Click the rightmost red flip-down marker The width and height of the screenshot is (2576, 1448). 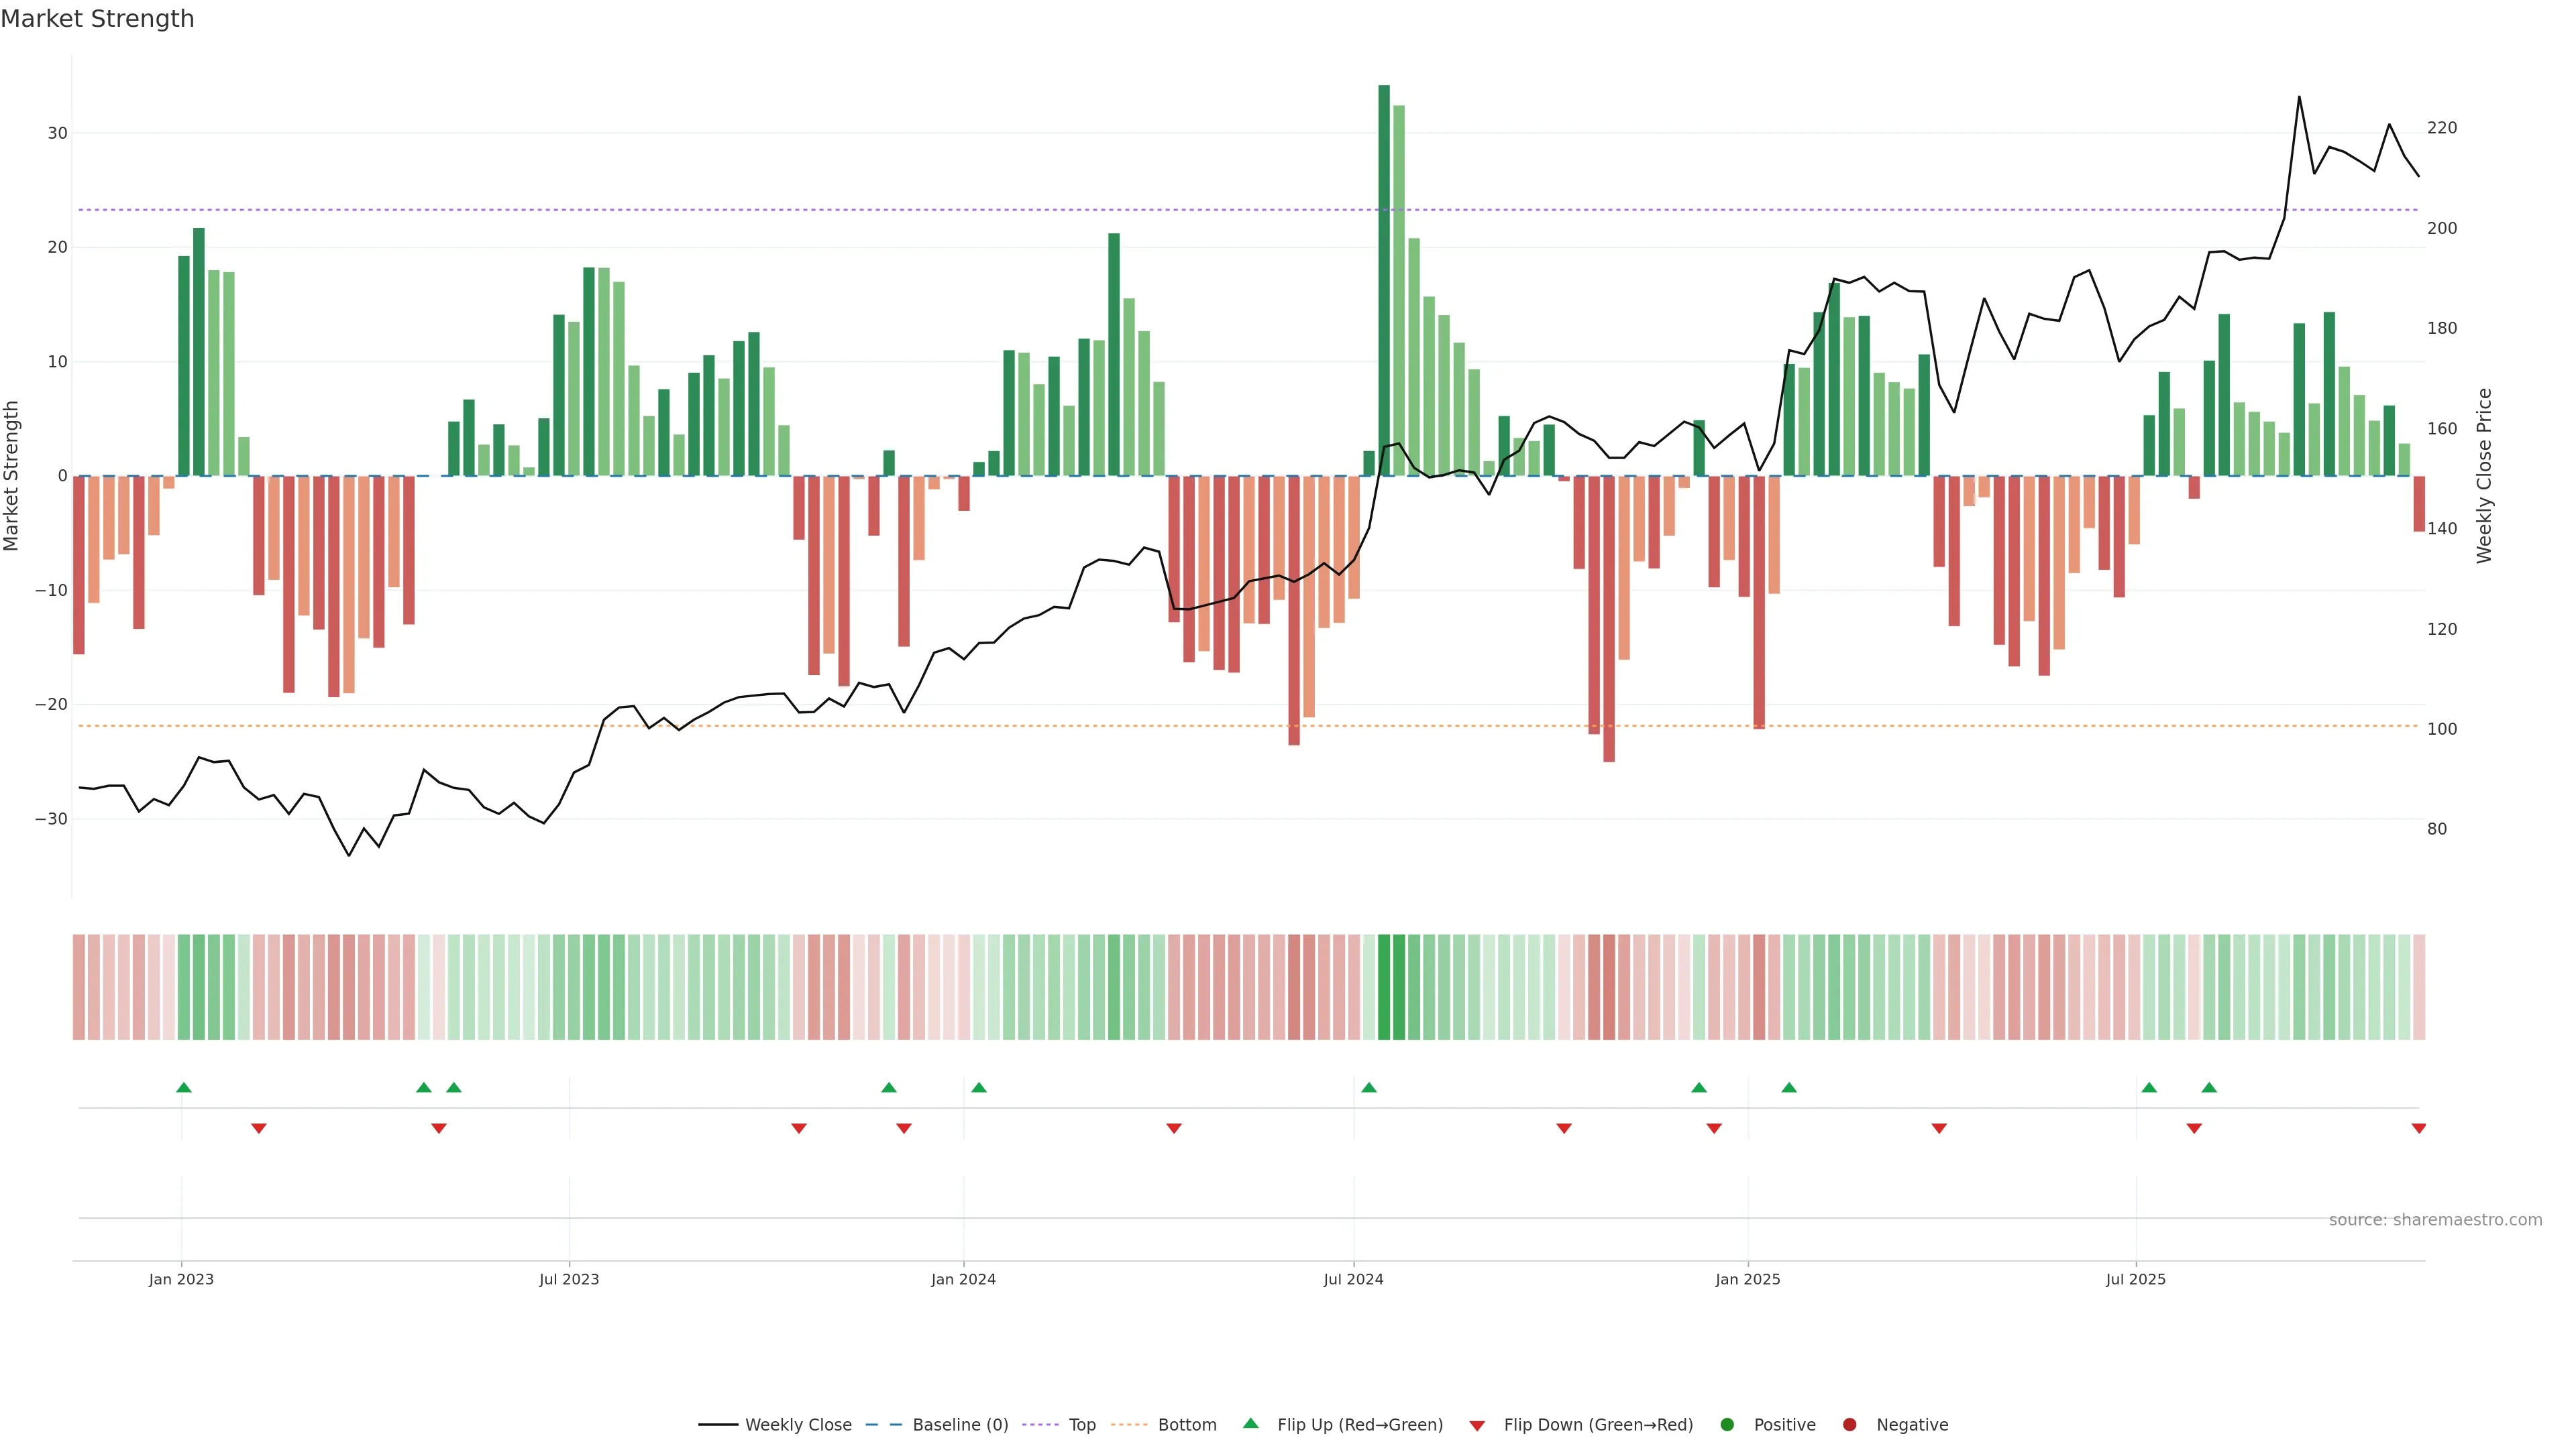click(2418, 1128)
